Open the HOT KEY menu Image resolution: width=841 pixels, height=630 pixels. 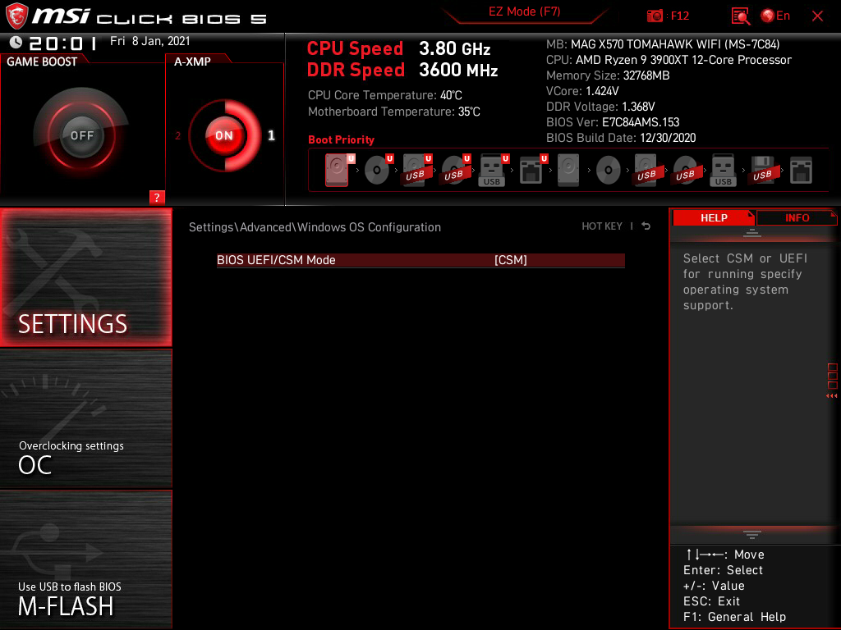[602, 226]
